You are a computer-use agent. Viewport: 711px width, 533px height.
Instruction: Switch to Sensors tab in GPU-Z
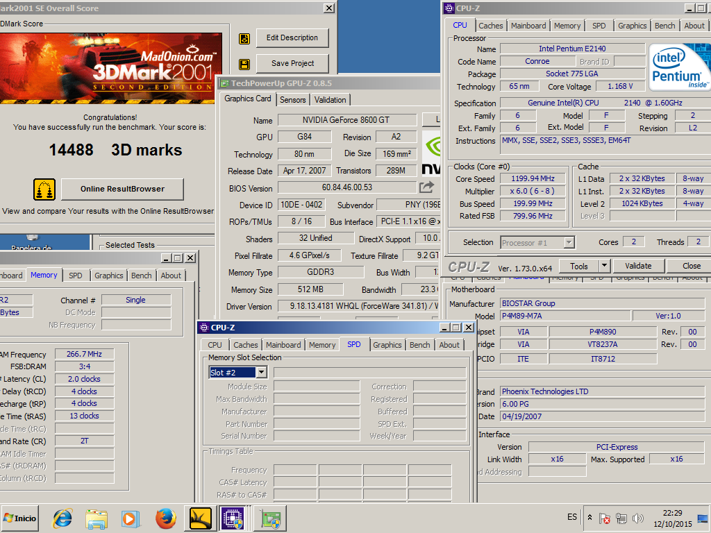(292, 100)
